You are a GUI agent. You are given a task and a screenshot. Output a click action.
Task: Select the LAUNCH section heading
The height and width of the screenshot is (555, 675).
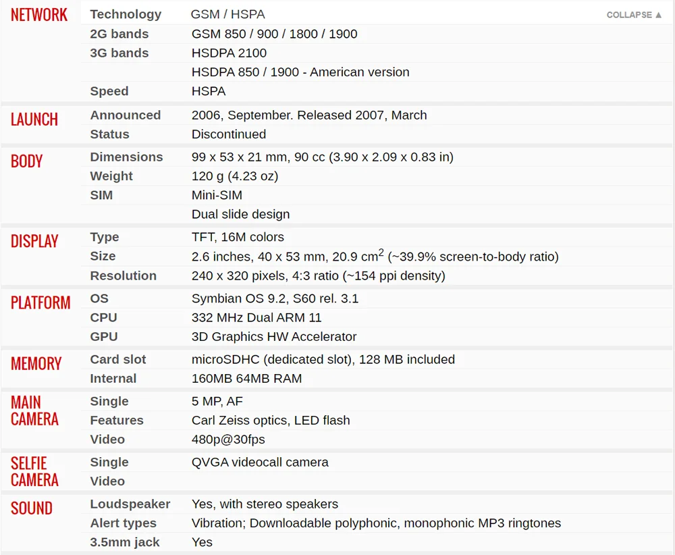[34, 120]
